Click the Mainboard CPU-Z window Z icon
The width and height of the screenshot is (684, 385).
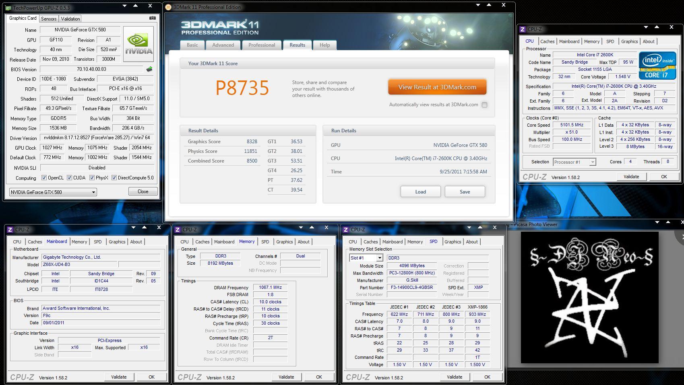coord(10,230)
